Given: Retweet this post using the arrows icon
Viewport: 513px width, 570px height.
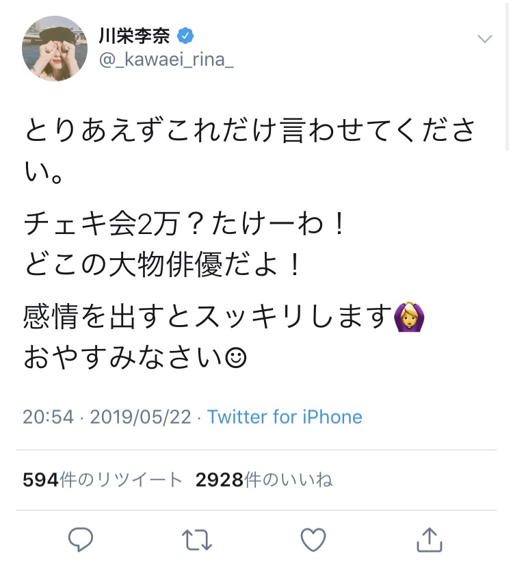Looking at the screenshot, I should coord(197,540).
